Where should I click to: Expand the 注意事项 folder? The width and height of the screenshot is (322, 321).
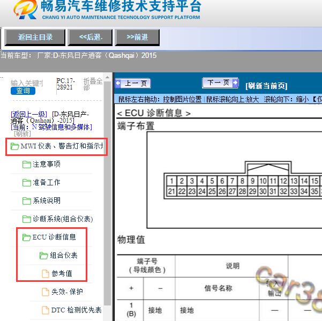coord(47,164)
